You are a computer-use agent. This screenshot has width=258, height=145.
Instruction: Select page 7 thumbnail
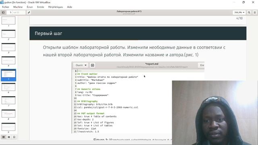click(x=8, y=100)
